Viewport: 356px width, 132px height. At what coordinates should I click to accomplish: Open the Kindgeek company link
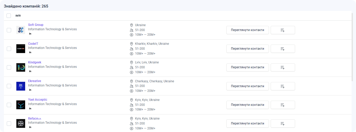pos(35,62)
